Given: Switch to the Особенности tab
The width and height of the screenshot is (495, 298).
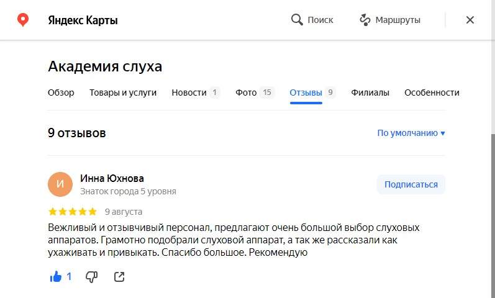Looking at the screenshot, I should click(432, 93).
